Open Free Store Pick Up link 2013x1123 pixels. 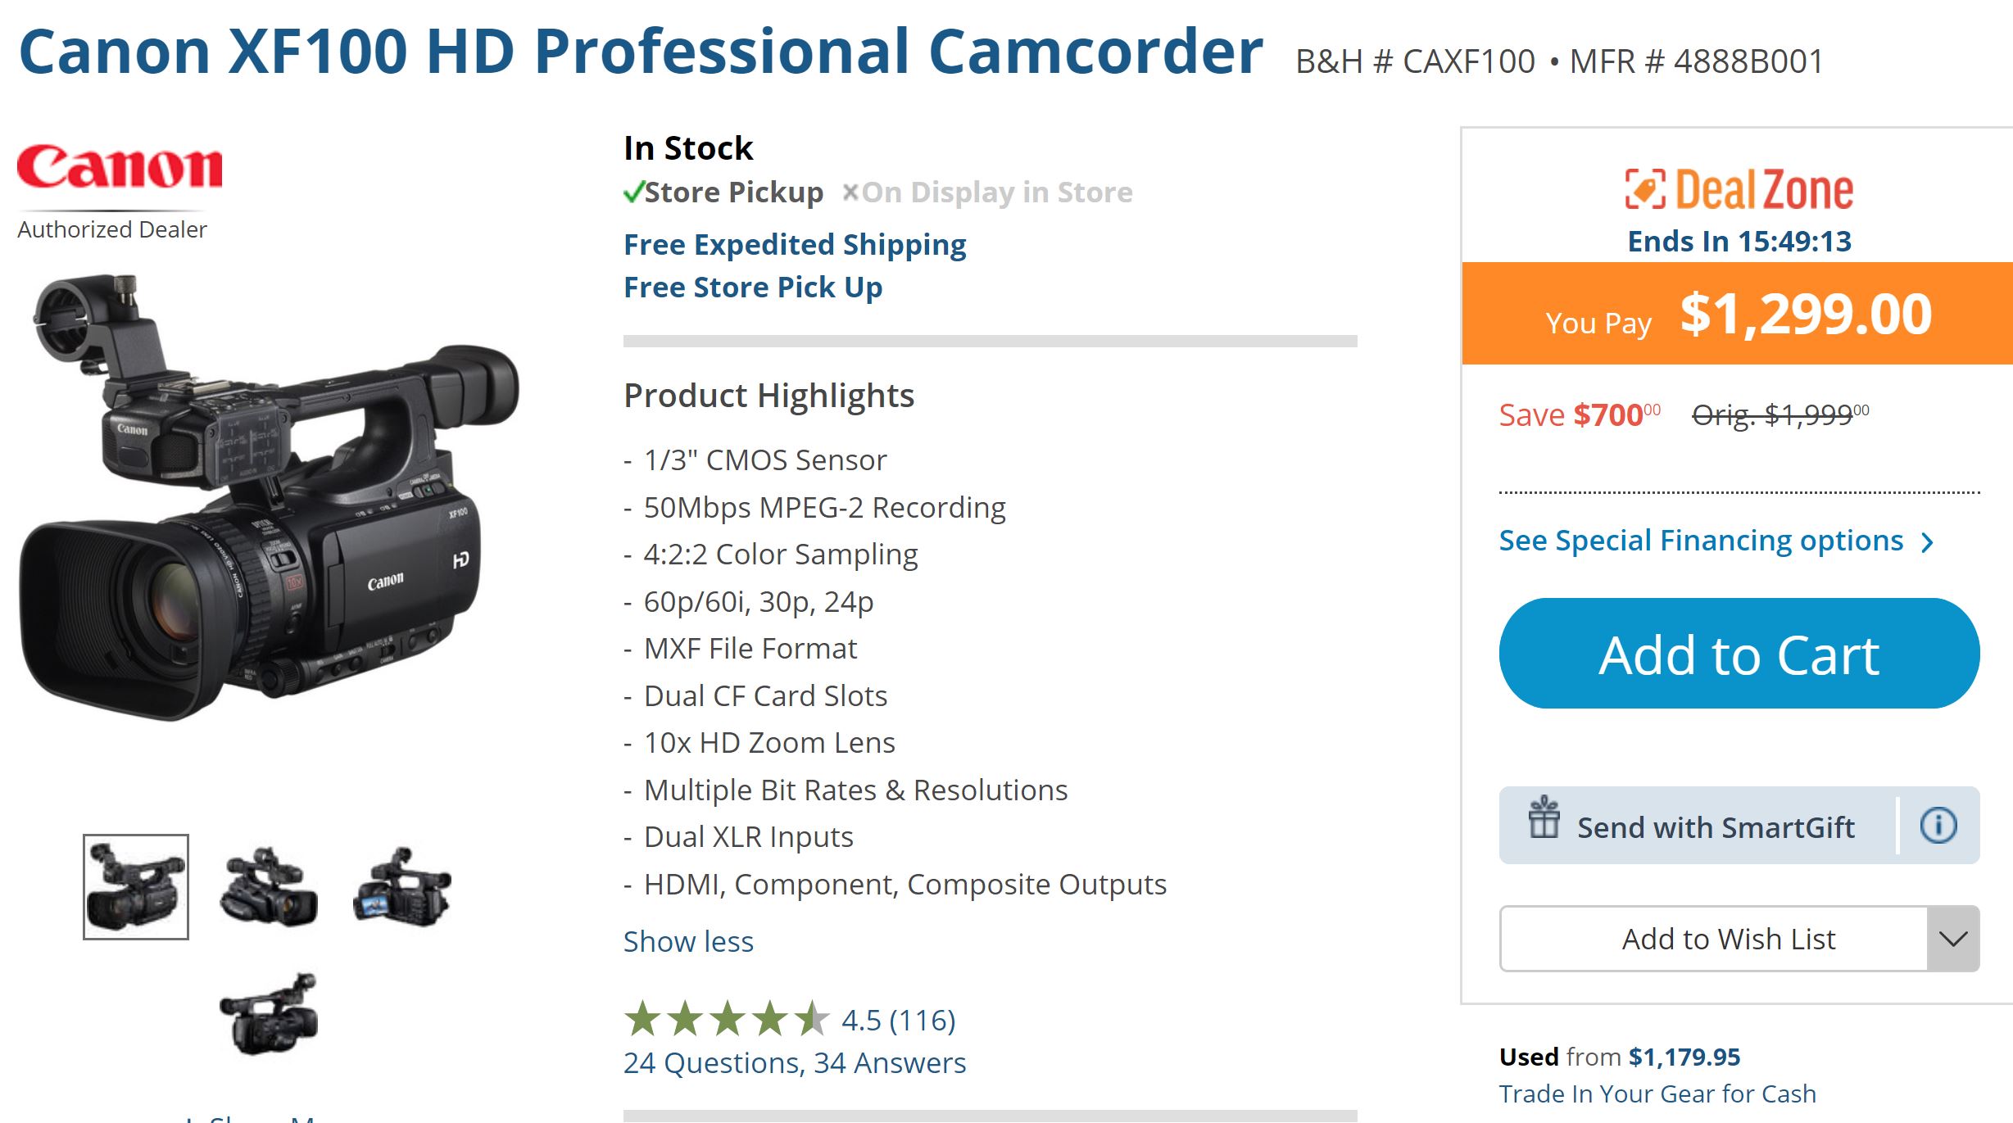point(753,288)
